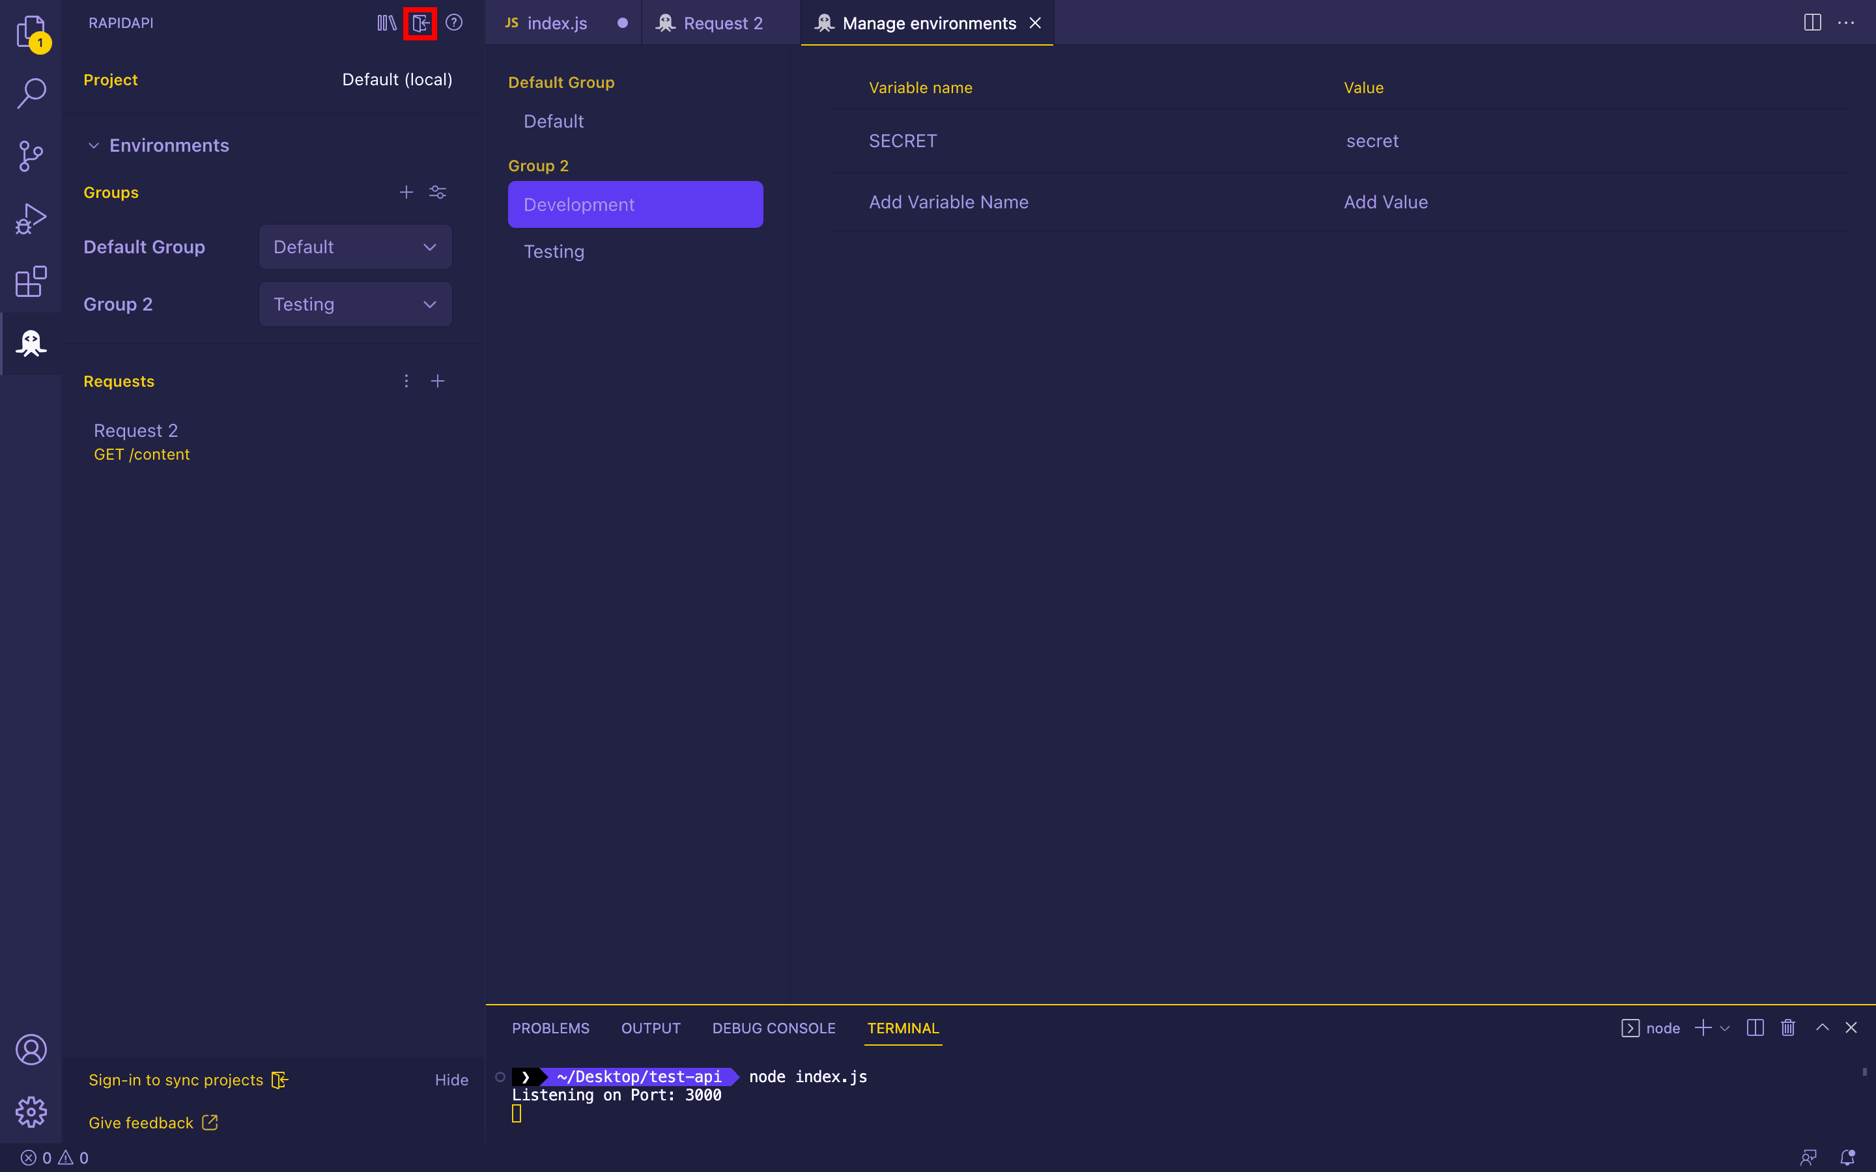Click the Sign-in to sync projects link
1876x1172 pixels.
[176, 1079]
